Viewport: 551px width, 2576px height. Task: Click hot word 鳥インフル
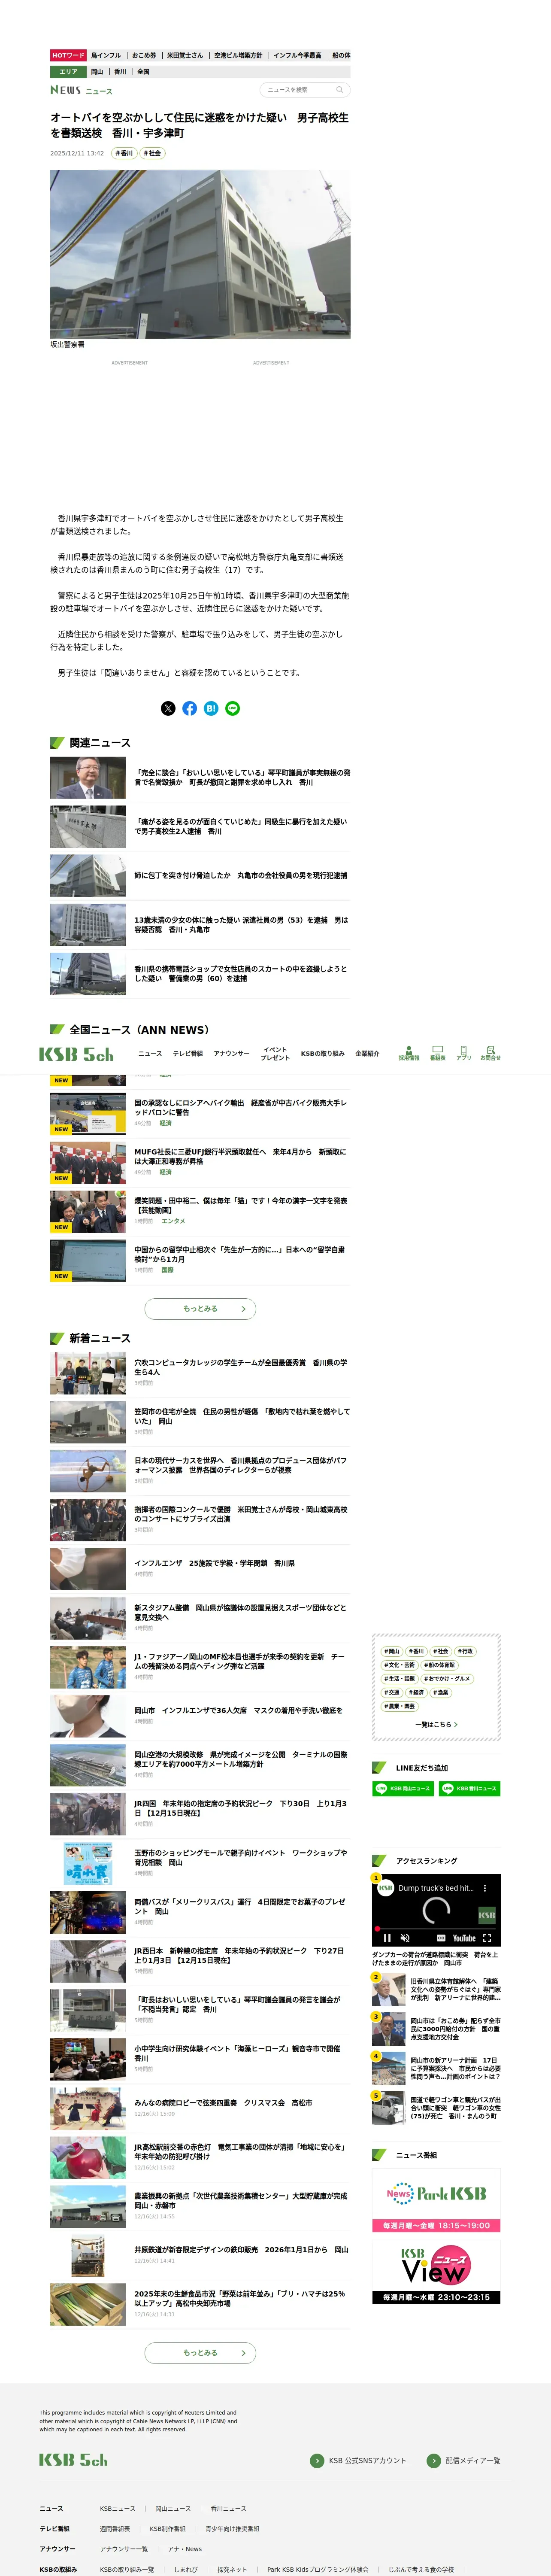click(x=106, y=55)
